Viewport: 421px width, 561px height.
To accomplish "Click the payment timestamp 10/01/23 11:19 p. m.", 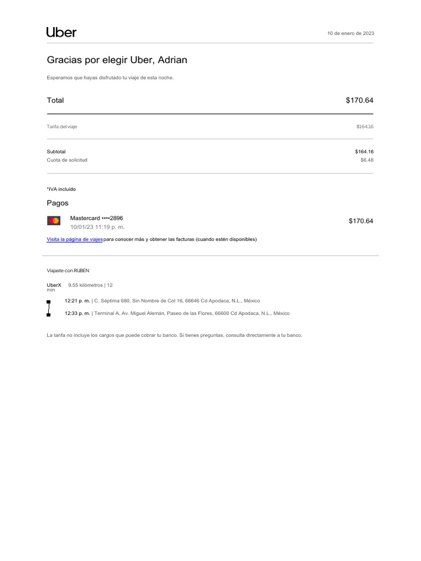I will coord(97,227).
